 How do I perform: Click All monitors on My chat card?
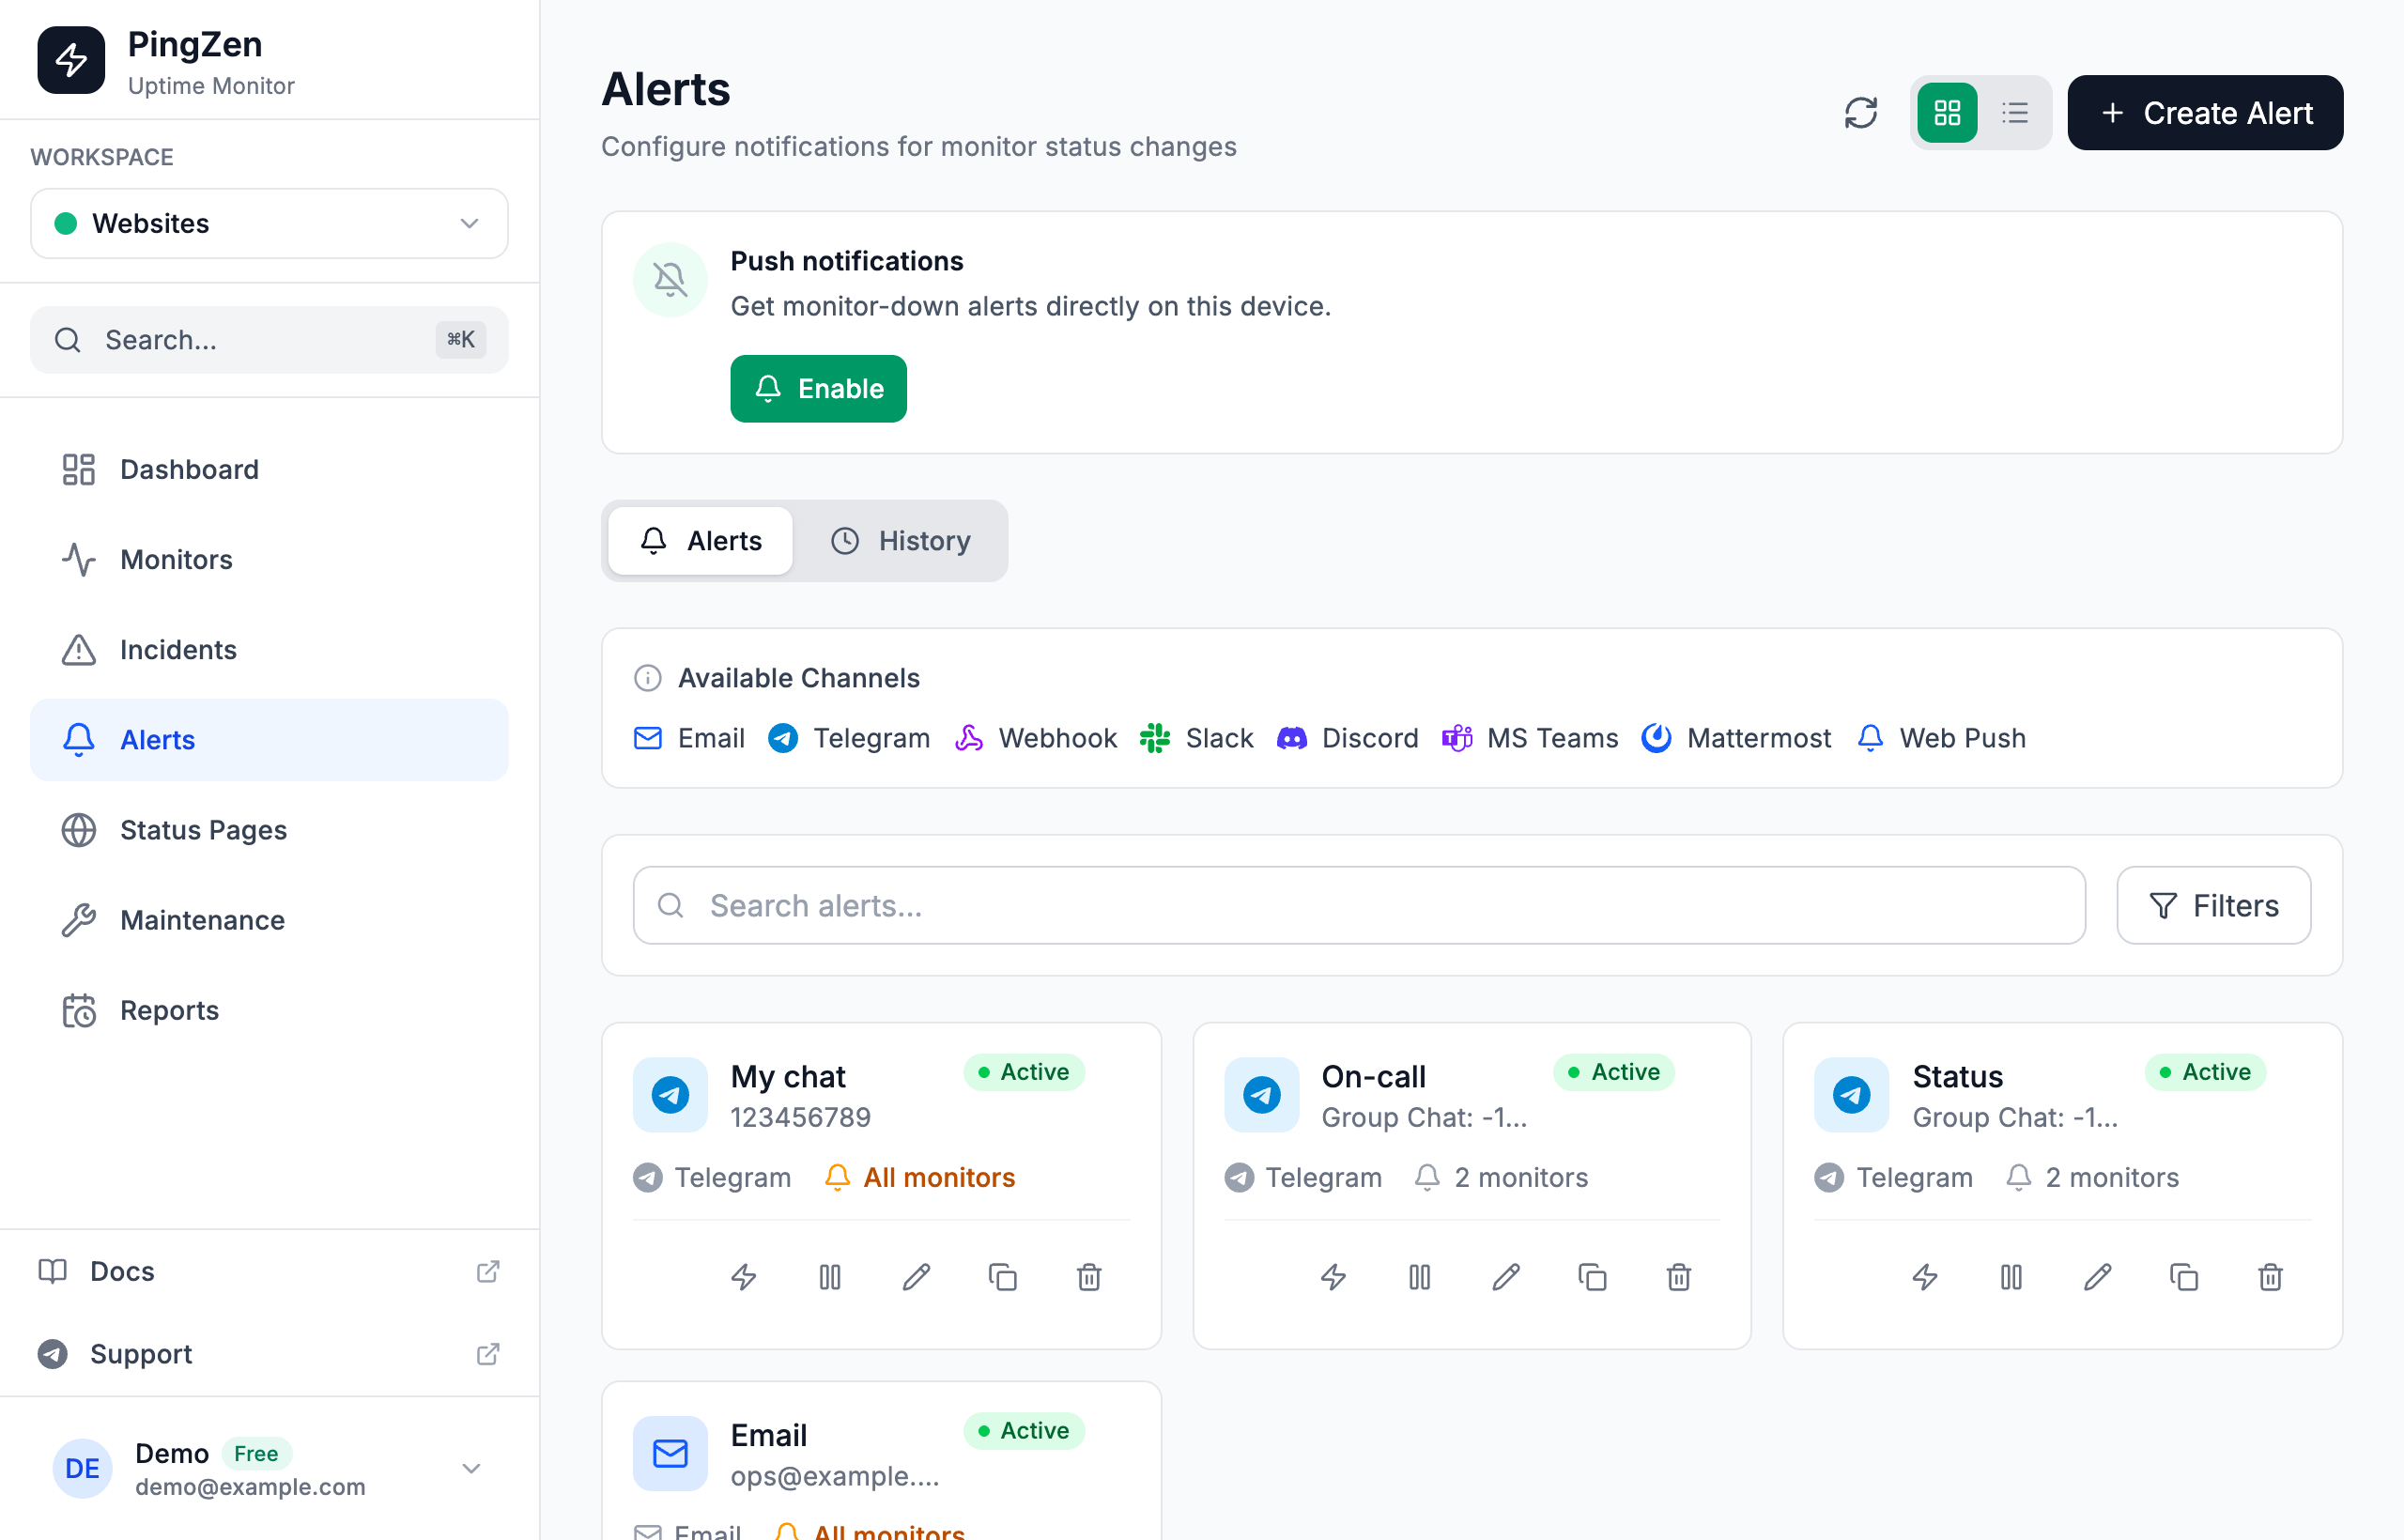click(x=919, y=1177)
